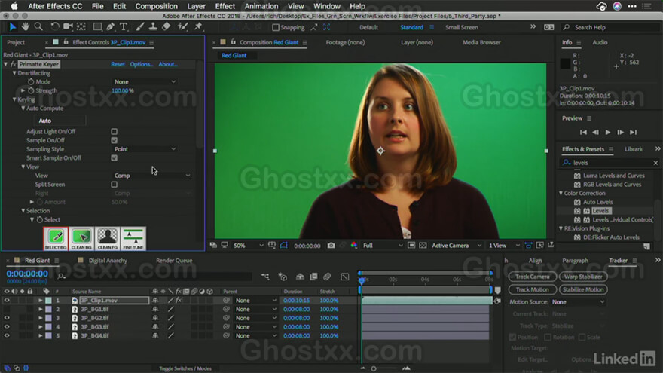Switch to the Render Queue tab
The image size is (663, 373).
174,261
